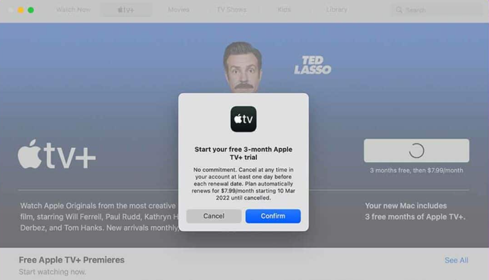Click the Ted Lasso title logo
This screenshot has width=489, height=280.
(313, 65)
